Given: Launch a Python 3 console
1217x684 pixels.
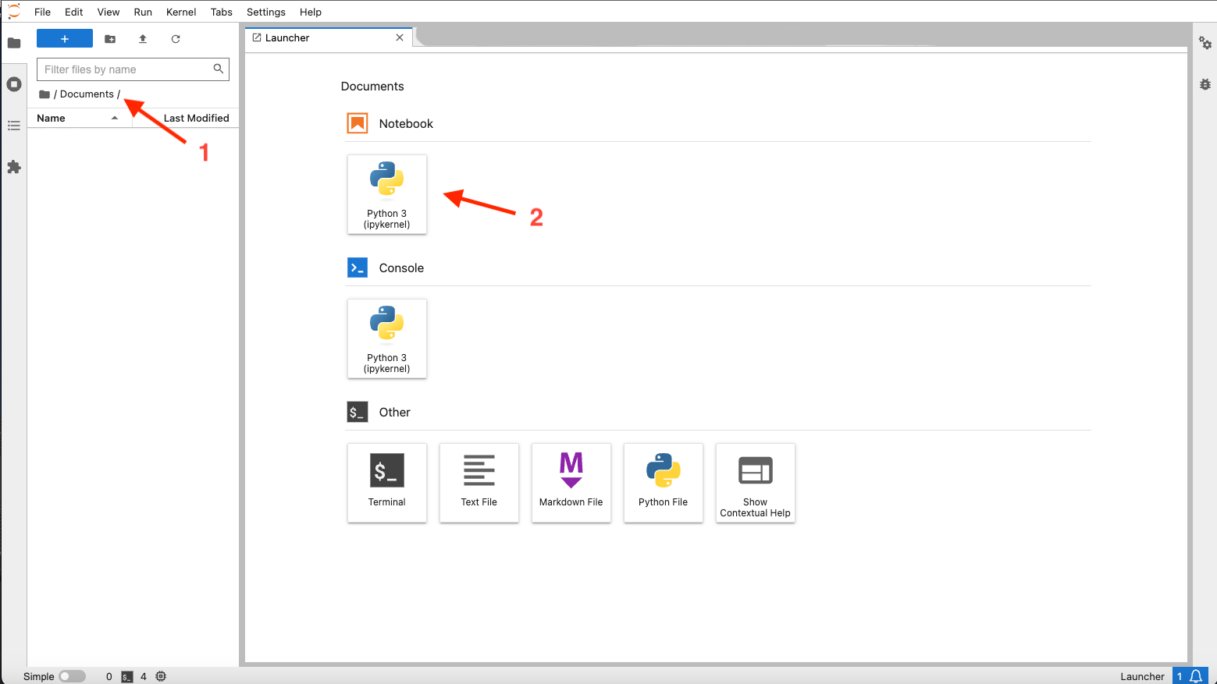Looking at the screenshot, I should pyautogui.click(x=387, y=338).
